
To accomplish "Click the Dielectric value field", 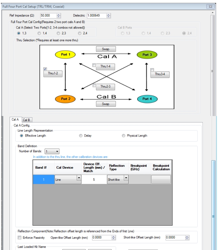I will (x=97, y=16).
